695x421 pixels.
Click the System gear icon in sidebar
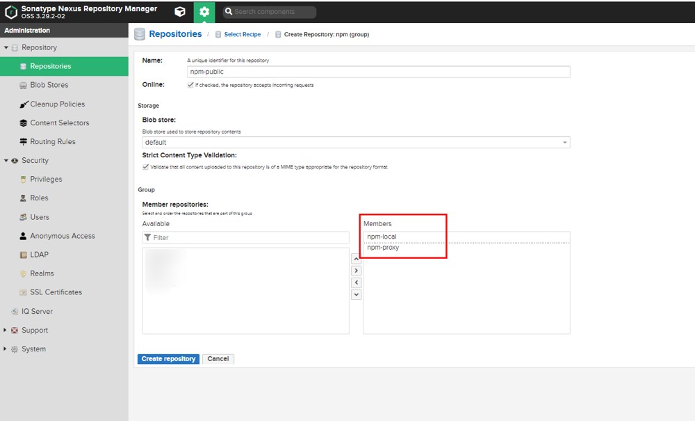click(15, 349)
